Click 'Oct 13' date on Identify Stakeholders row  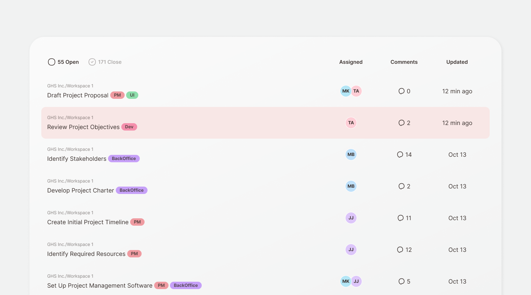[457, 155]
